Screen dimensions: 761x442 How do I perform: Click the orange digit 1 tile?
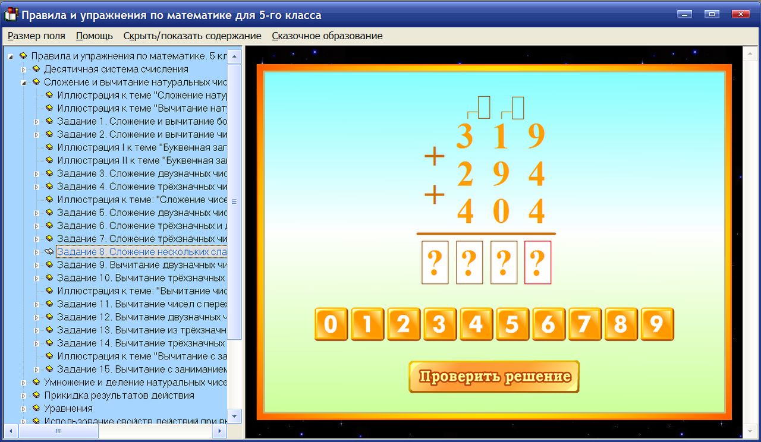point(368,324)
